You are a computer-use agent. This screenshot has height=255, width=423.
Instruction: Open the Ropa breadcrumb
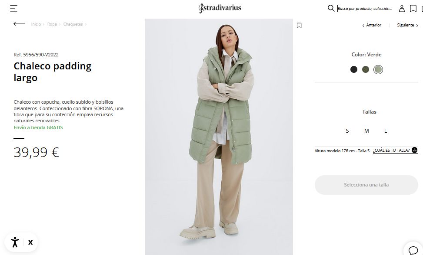(x=52, y=24)
